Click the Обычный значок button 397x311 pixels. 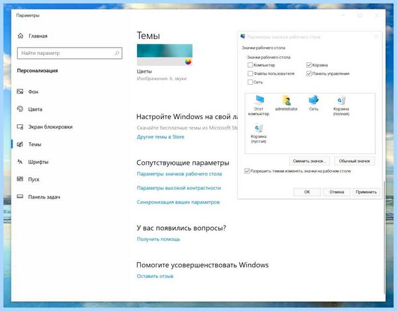[355, 161]
